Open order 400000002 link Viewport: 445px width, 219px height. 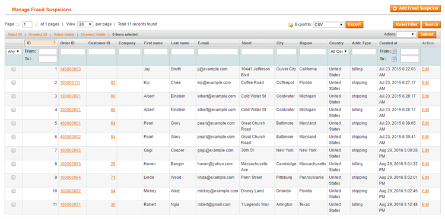tap(71, 137)
